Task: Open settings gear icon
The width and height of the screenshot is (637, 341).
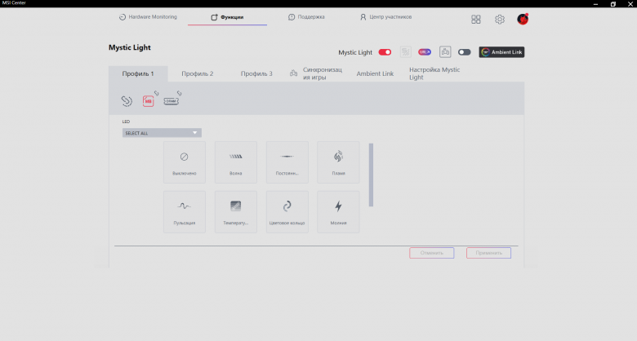Action: pos(499,19)
